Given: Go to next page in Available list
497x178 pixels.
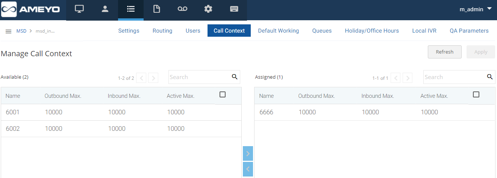Looking at the screenshot, I should pyautogui.click(x=153, y=78).
